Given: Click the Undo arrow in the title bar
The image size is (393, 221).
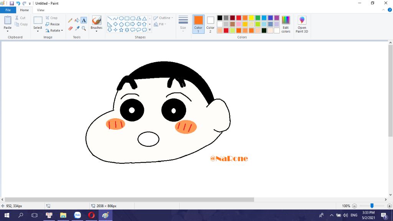Looking at the screenshot, I should (x=18, y=3).
